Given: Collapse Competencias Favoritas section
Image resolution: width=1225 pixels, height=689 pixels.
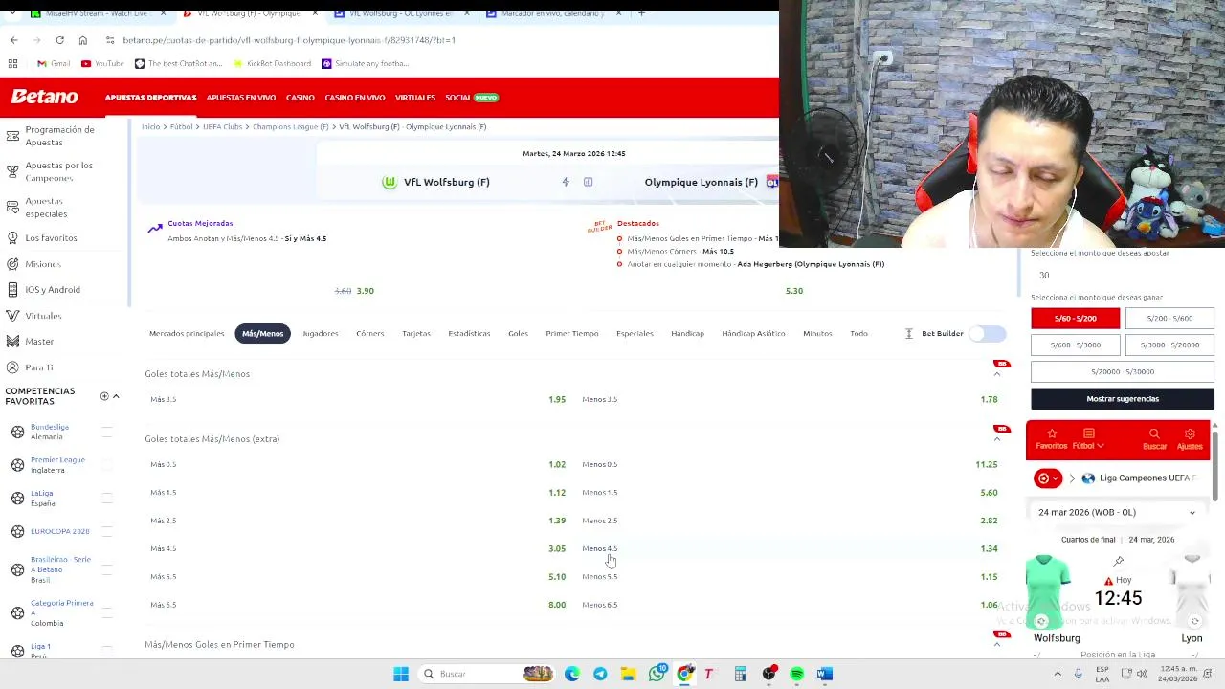Looking at the screenshot, I should pos(116,396).
